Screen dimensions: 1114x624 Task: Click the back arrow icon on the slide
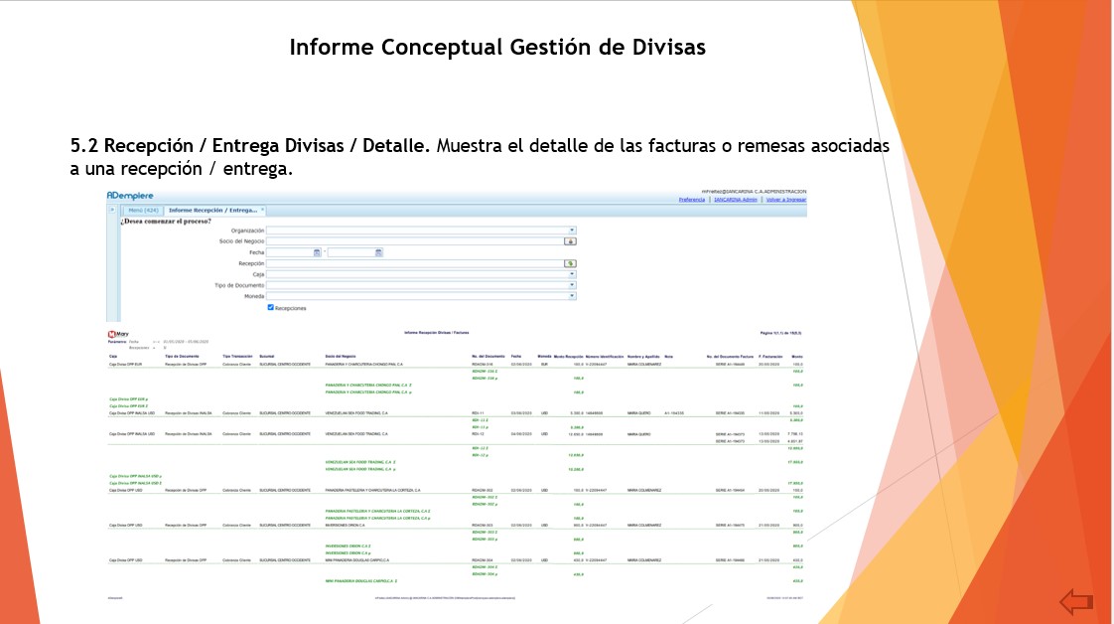[1076, 601]
